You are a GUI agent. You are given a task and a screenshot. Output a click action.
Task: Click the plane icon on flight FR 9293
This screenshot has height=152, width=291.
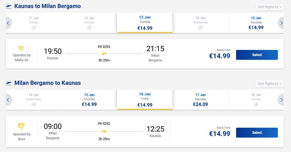(104, 54)
